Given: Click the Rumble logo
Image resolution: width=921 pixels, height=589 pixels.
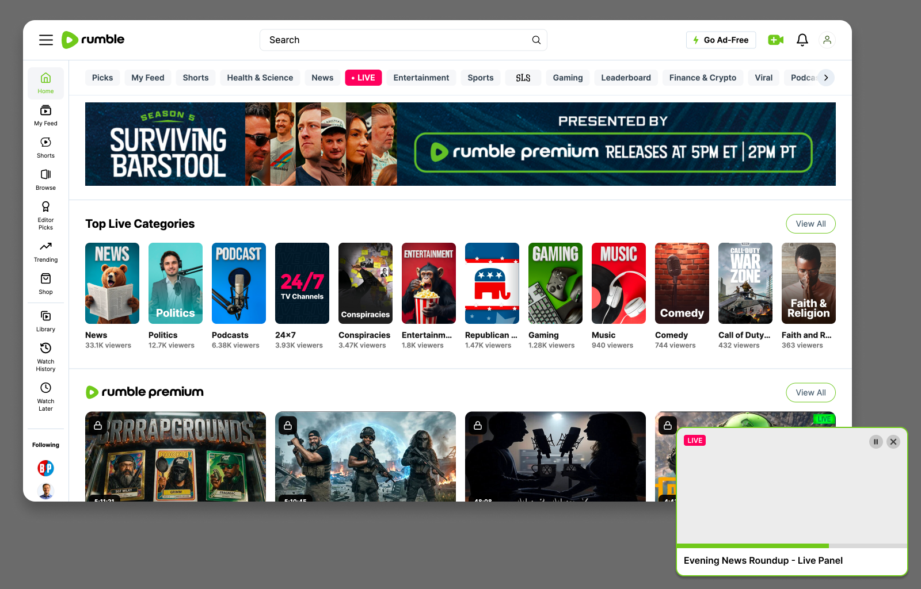Looking at the screenshot, I should [x=93, y=40].
